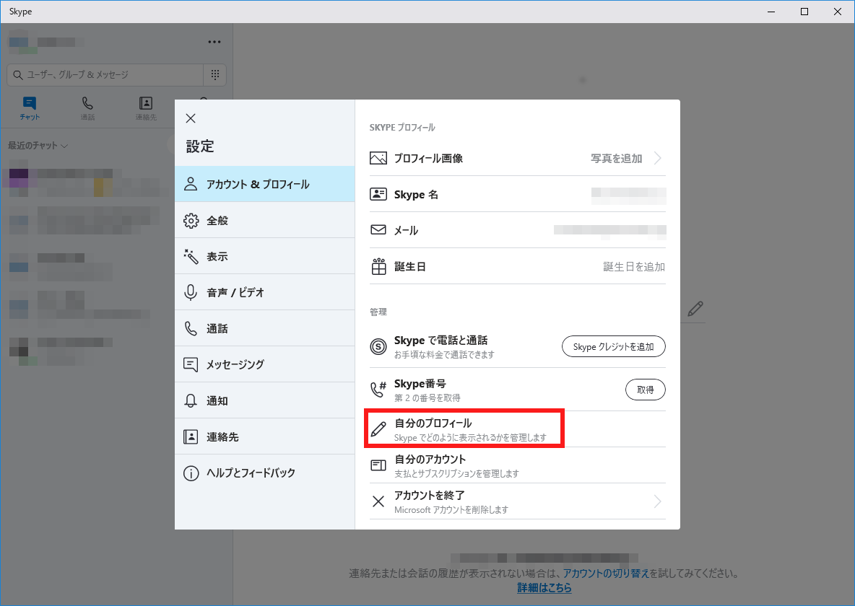The image size is (855, 606).
Task: Click the Skype credit icon beside Skype で電話と通話
Action: click(x=378, y=346)
